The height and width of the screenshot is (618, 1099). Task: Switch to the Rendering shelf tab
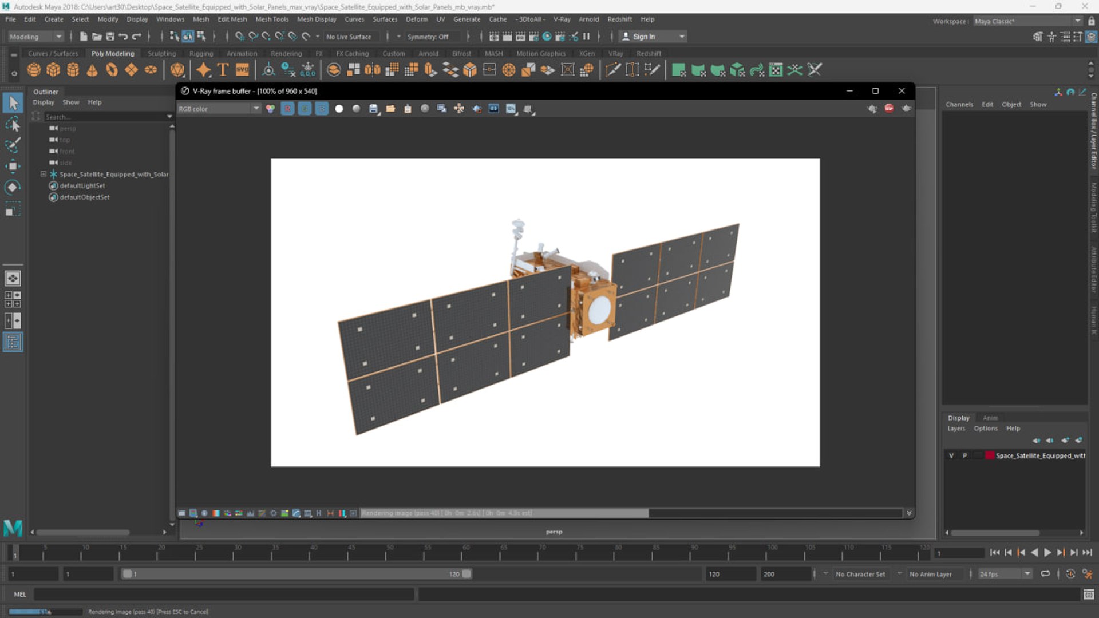(286, 53)
